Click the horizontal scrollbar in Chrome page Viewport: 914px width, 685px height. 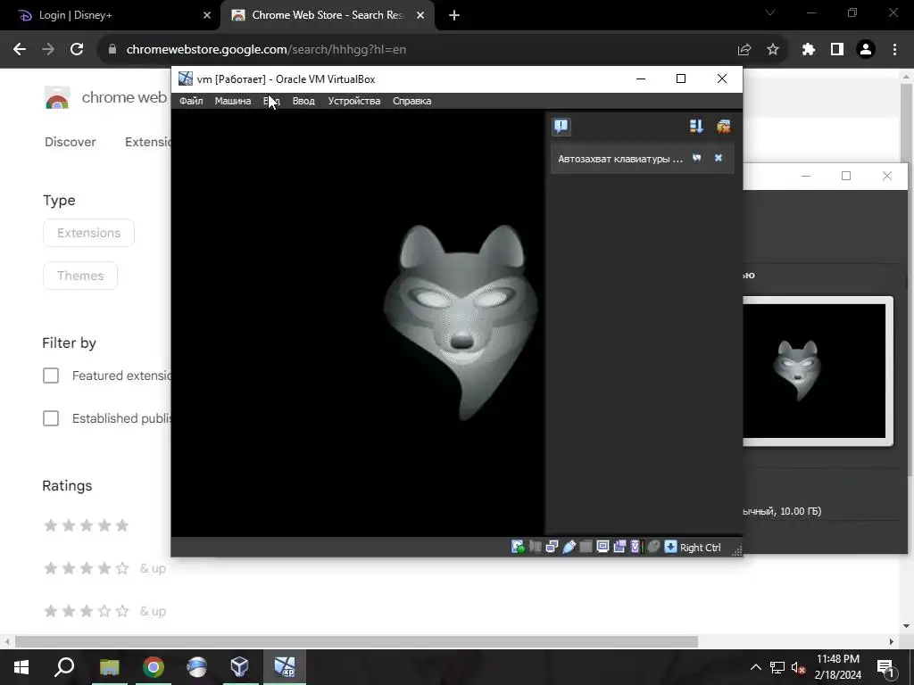click(x=356, y=641)
